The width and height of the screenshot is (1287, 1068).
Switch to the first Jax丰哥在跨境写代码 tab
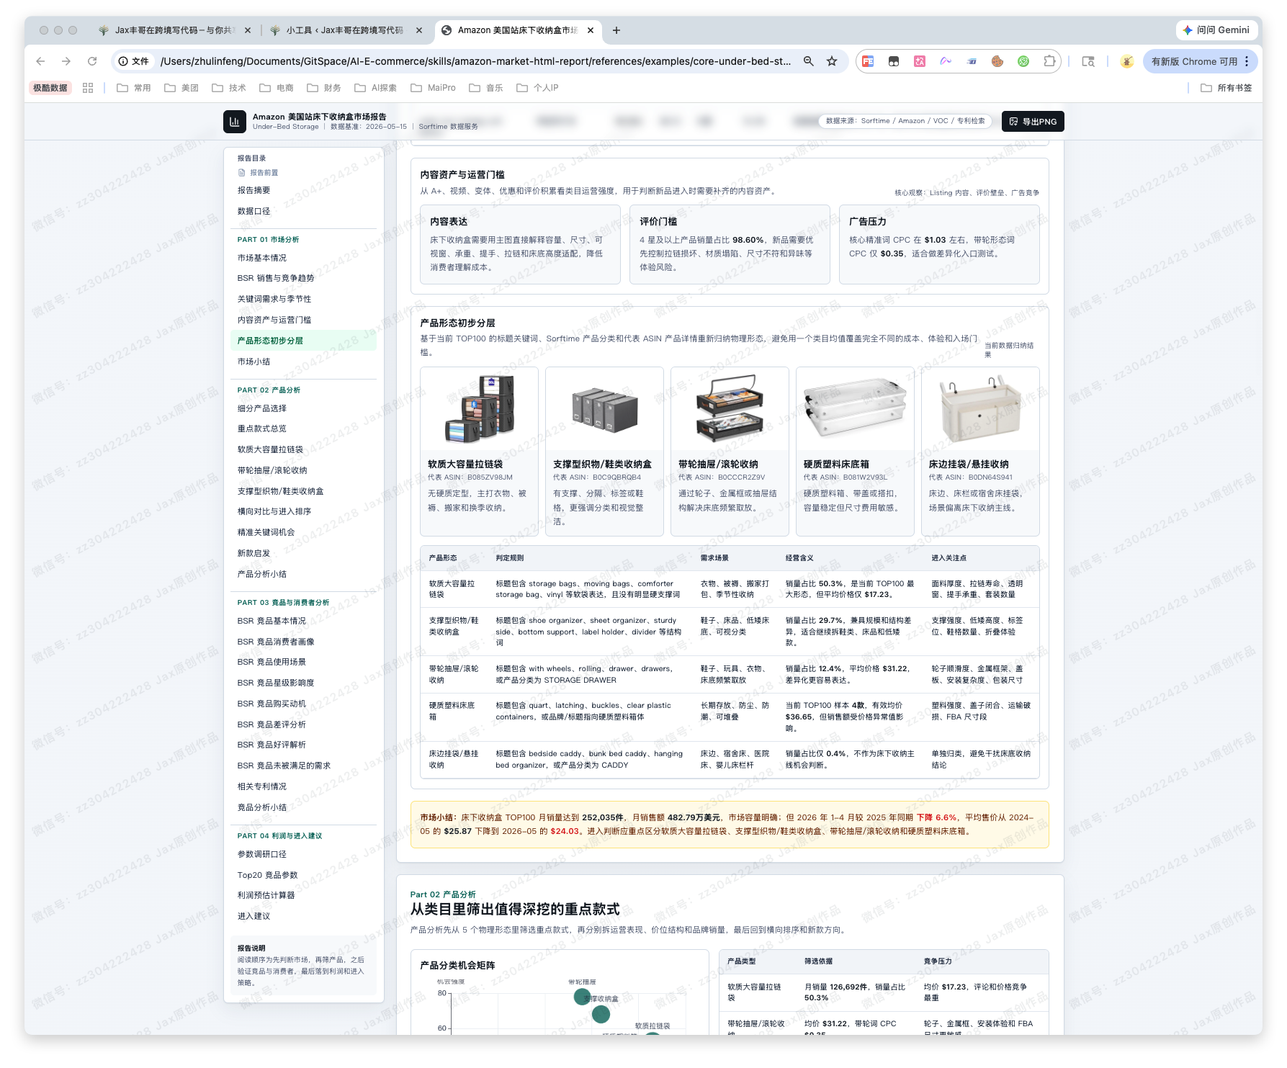[x=173, y=30]
